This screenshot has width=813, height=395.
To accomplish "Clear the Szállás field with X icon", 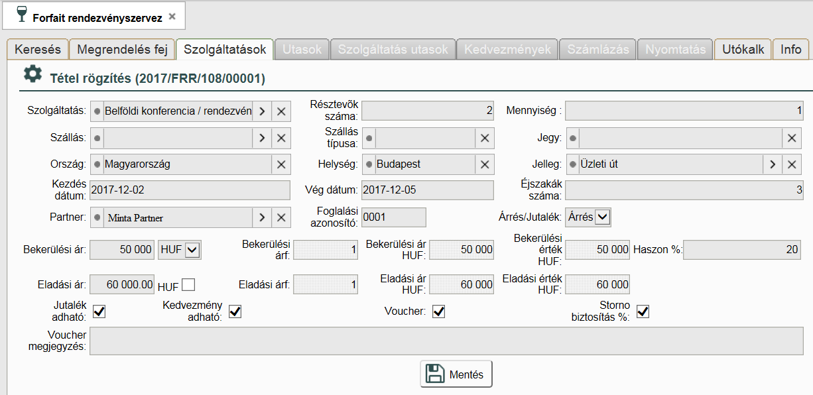I will point(281,138).
